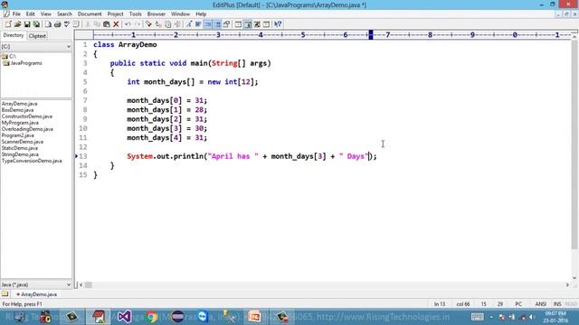Viewport: 579px width, 325px height.
Task: Click the Paste clipboard icon
Action: 107,24
